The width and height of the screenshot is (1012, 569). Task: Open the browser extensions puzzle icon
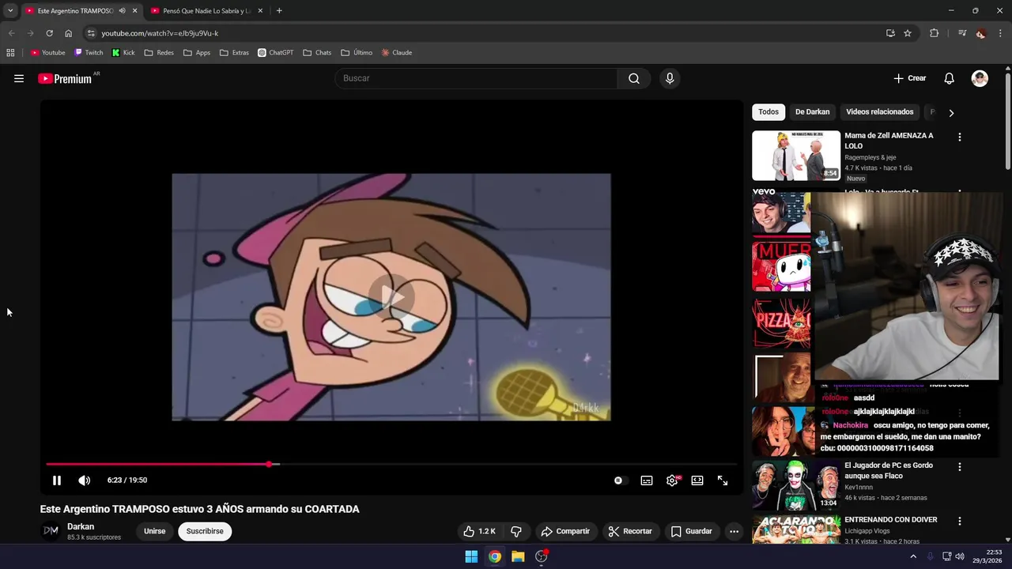pos(935,33)
